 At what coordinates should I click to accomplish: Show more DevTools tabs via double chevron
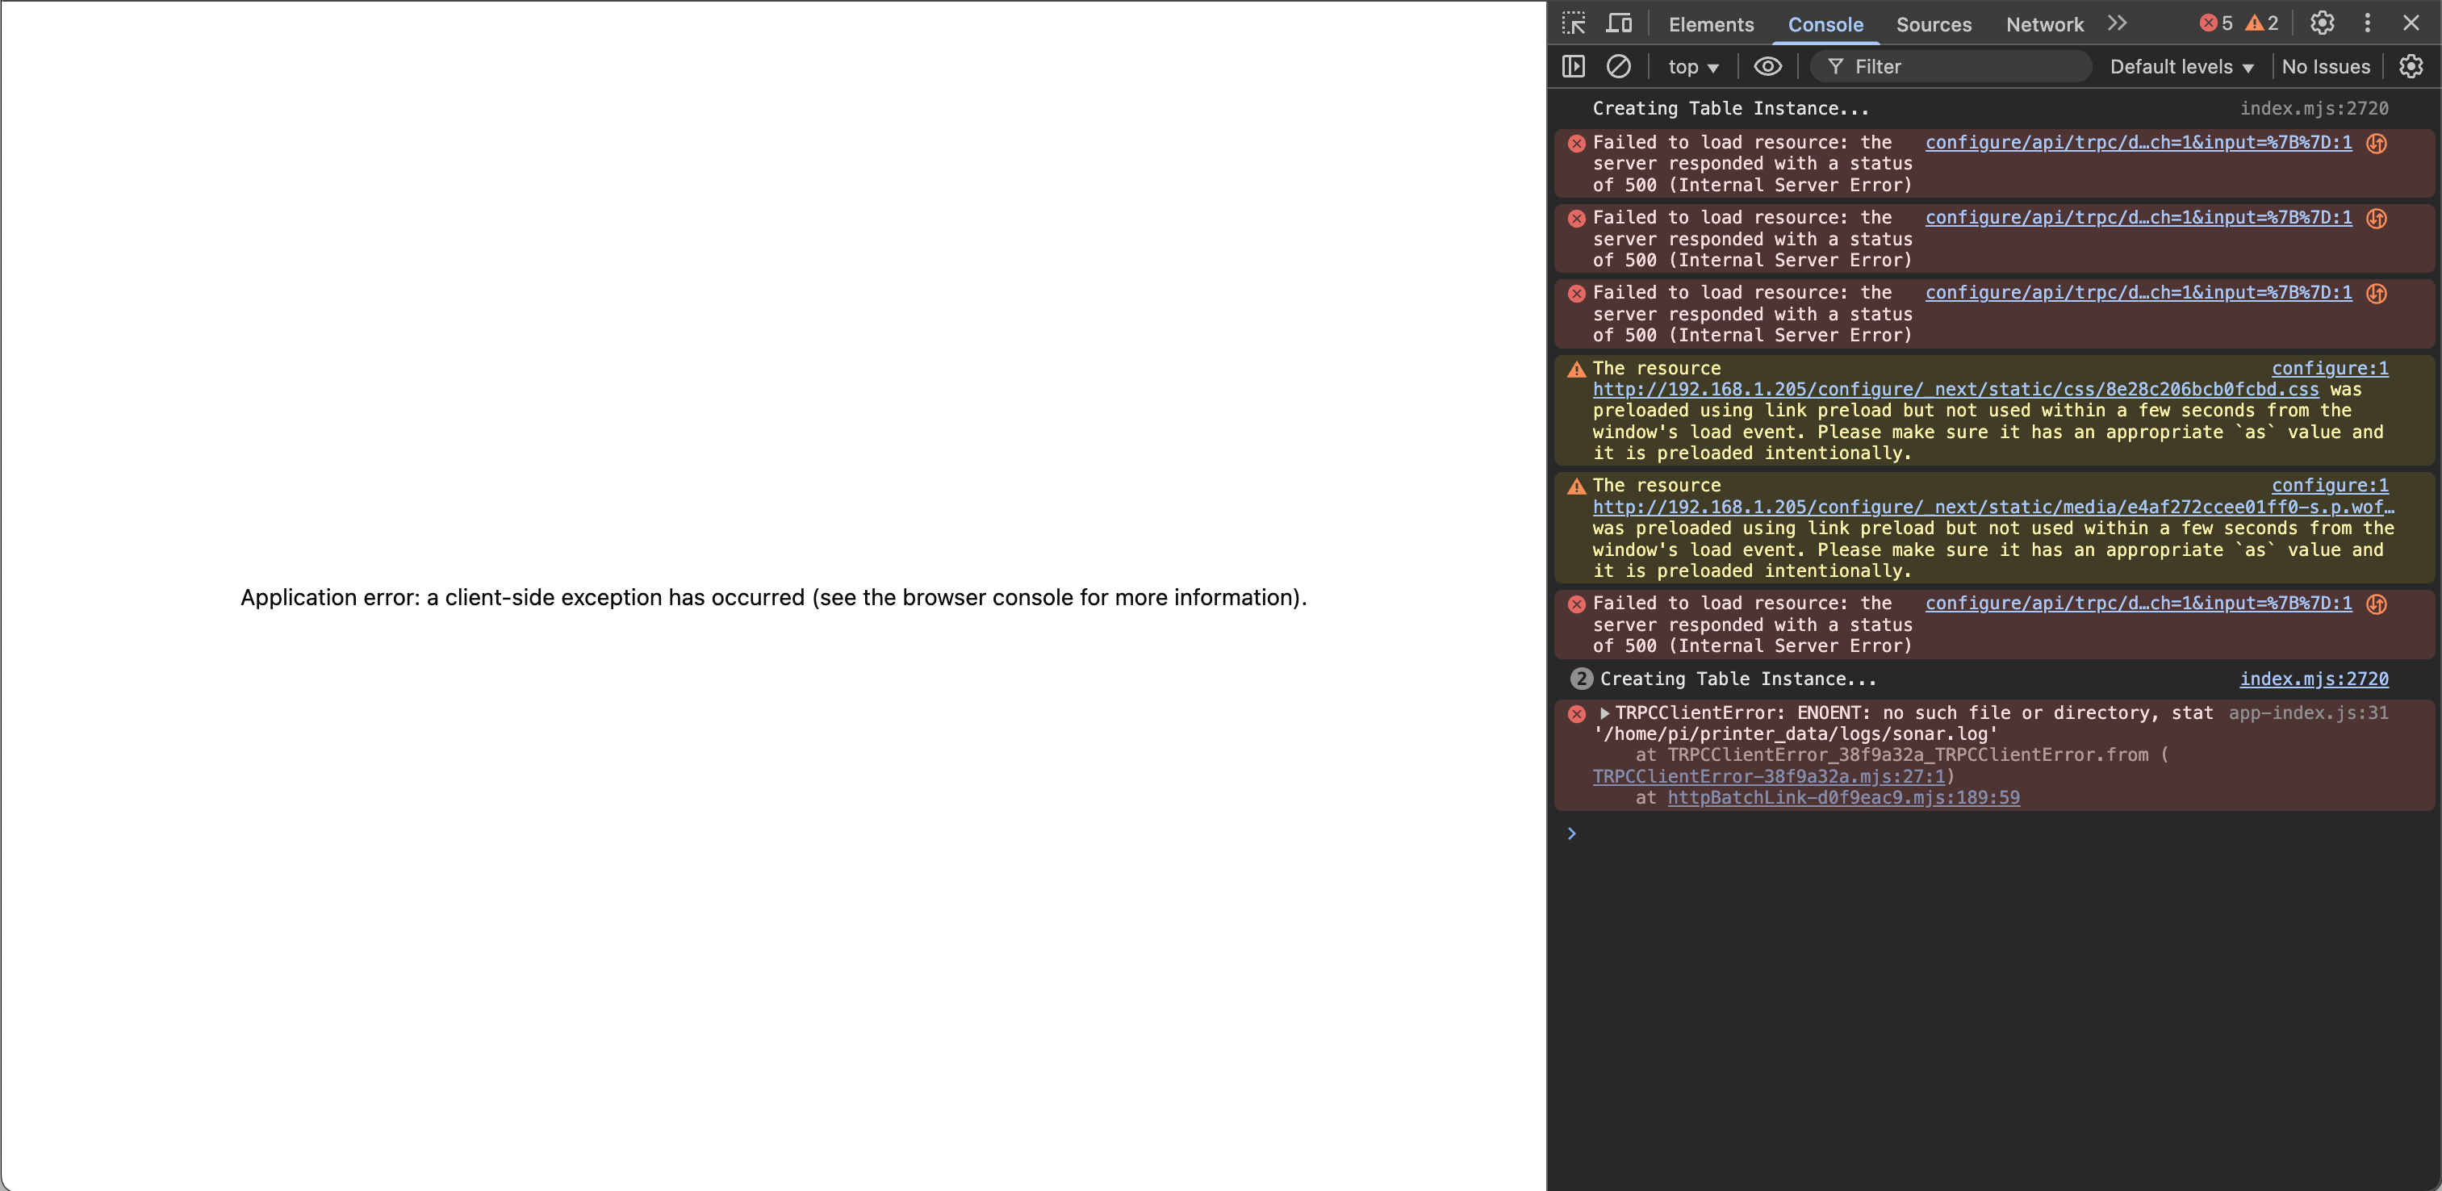click(2118, 23)
